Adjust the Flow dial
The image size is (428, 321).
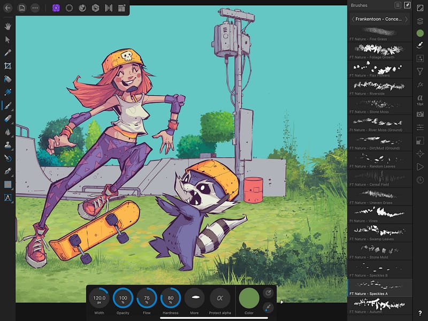[x=147, y=298]
